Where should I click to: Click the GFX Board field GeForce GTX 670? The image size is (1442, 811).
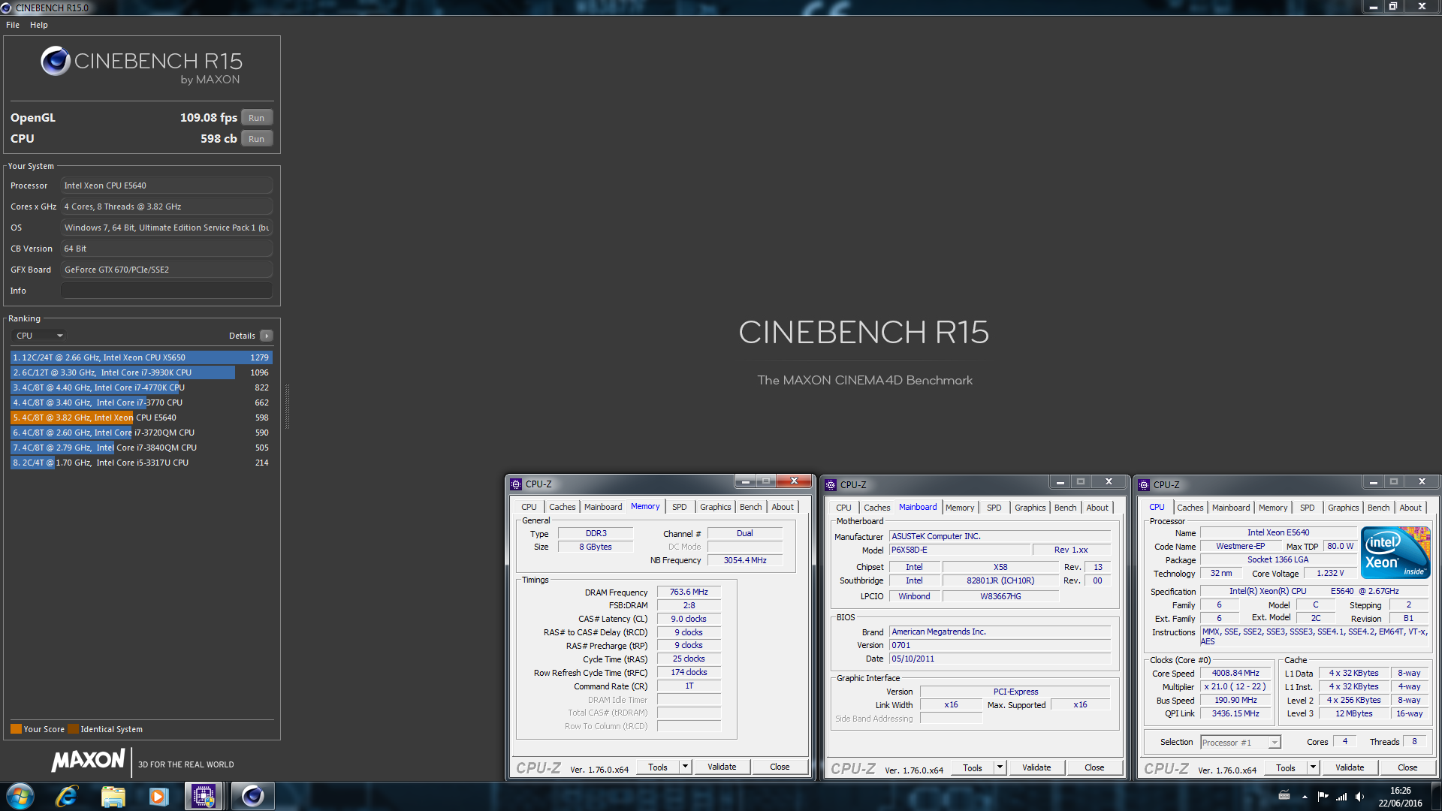pyautogui.click(x=167, y=270)
